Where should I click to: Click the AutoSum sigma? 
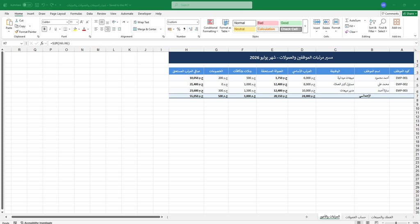pyautogui.click(x=347, y=20)
